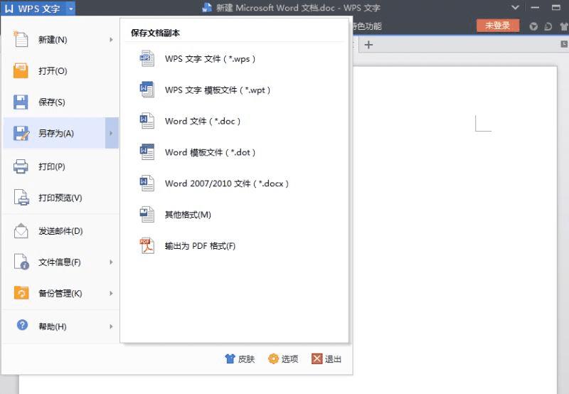Click the New document icon beside 新建(N)
This screenshot has width=569, height=394.
(x=21, y=39)
